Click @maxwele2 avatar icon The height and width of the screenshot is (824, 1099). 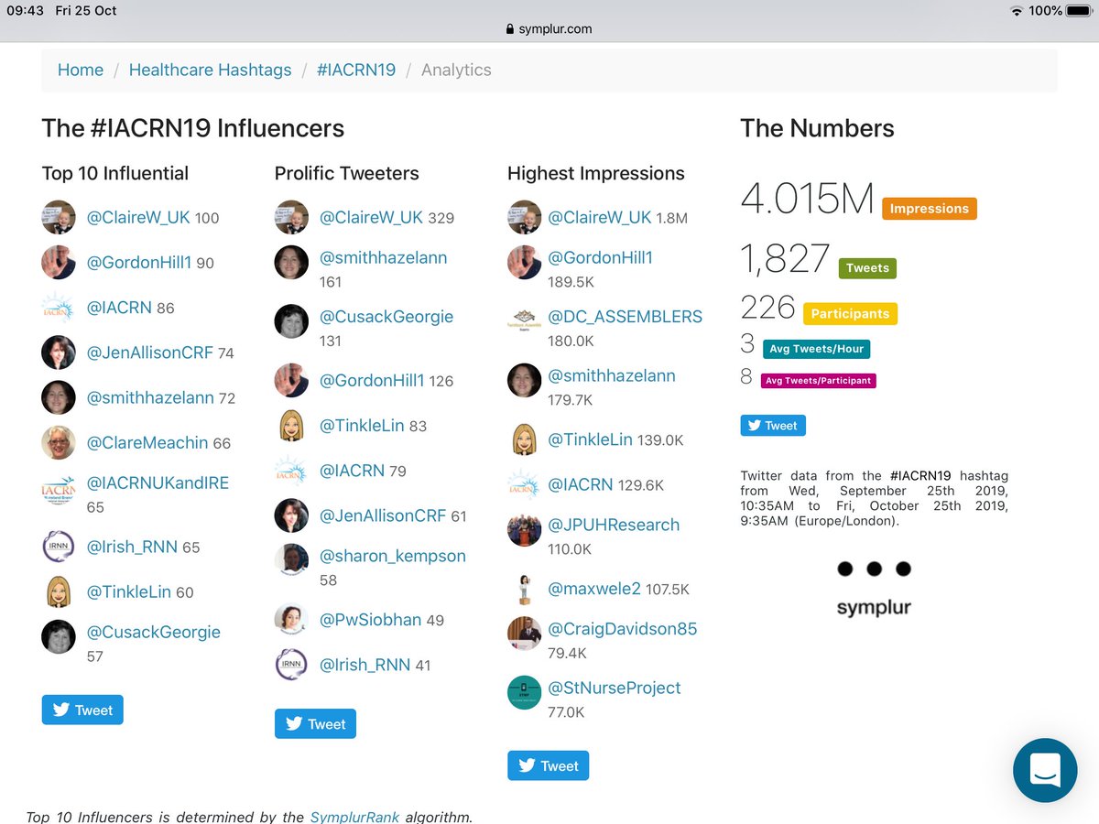(x=524, y=589)
